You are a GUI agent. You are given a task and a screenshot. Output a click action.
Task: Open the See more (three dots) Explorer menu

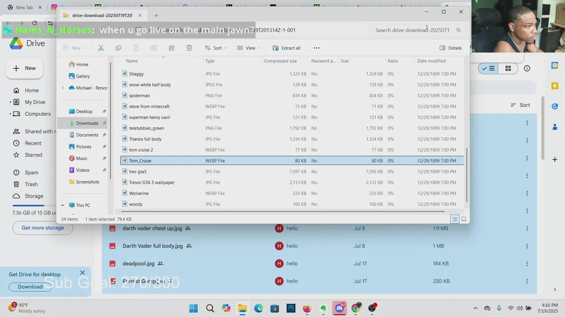click(x=316, y=48)
